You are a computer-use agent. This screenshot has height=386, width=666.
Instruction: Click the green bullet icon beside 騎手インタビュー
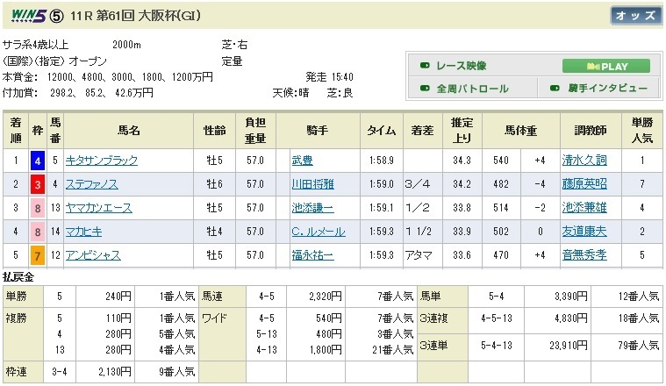tap(555, 89)
